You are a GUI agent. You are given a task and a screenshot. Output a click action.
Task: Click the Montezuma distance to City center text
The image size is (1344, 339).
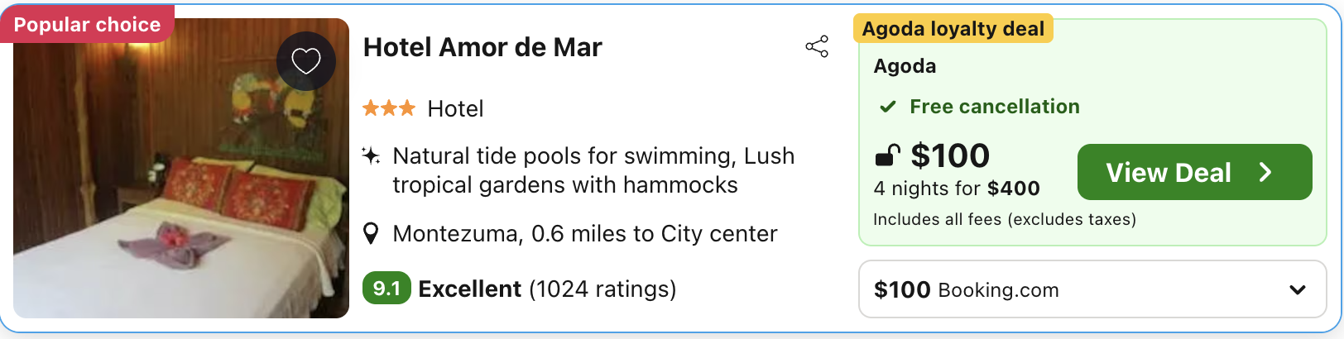coord(584,234)
